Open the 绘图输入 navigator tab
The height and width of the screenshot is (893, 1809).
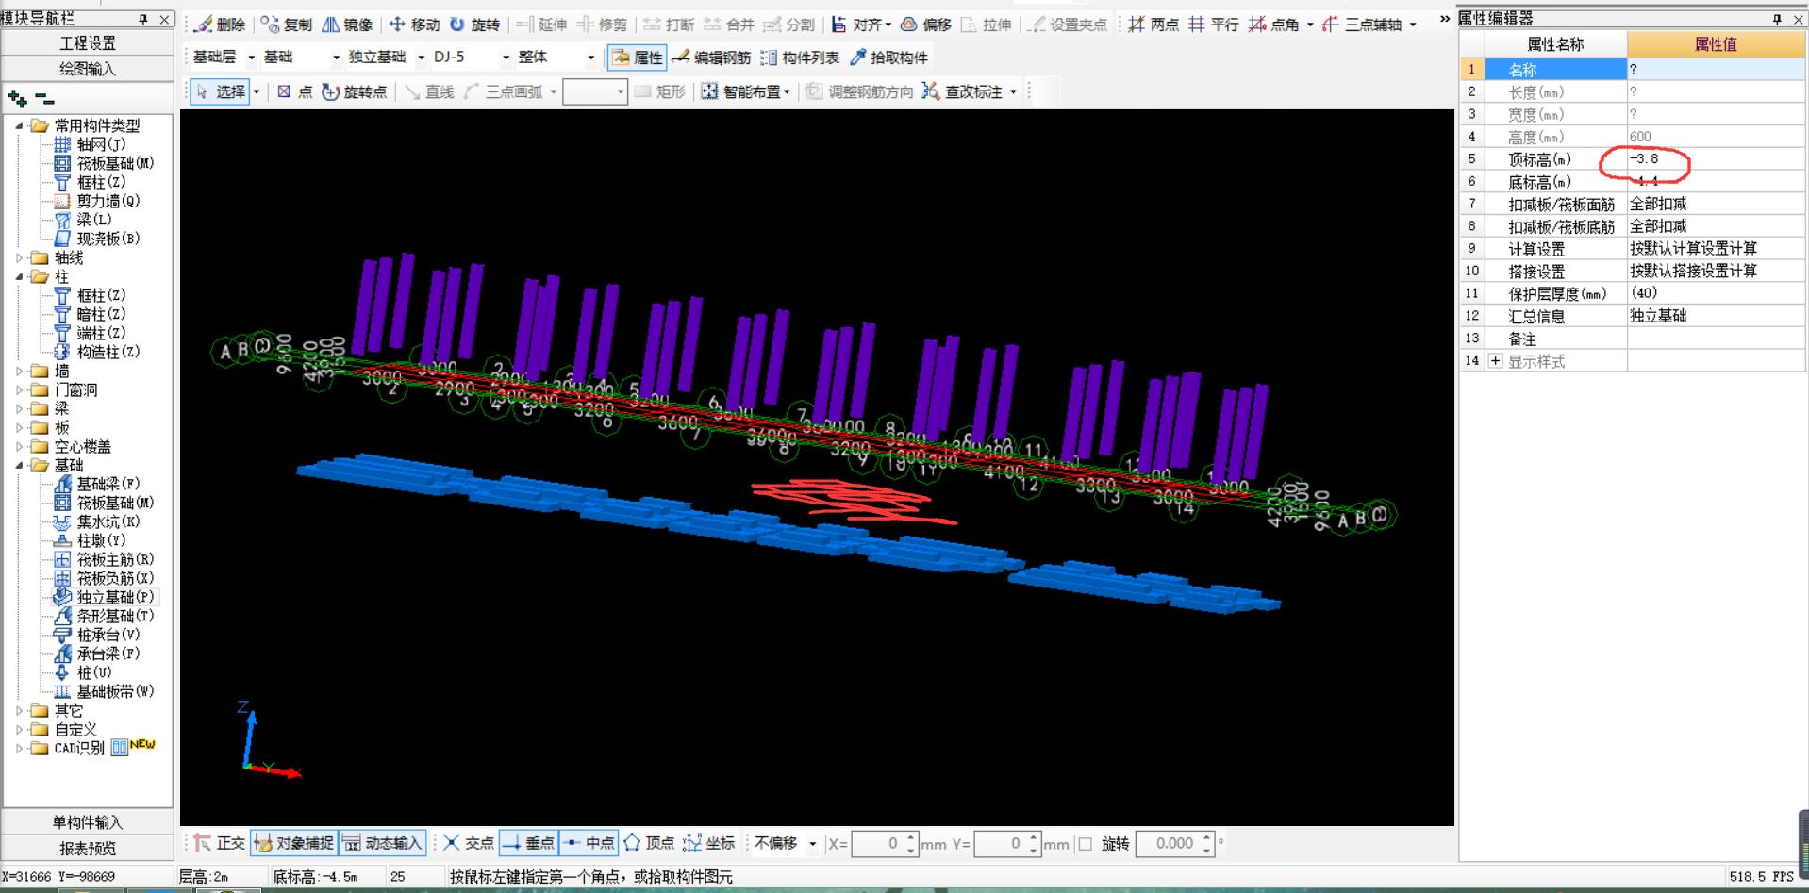[x=88, y=69]
